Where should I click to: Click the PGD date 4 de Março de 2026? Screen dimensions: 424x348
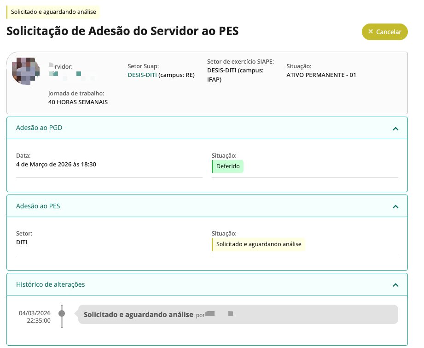[x=56, y=165]
